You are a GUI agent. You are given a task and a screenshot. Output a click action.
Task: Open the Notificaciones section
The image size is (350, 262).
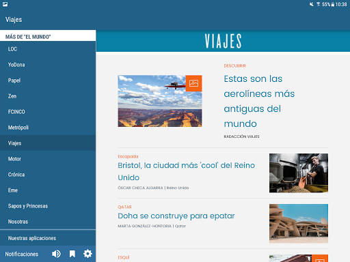[22, 254]
